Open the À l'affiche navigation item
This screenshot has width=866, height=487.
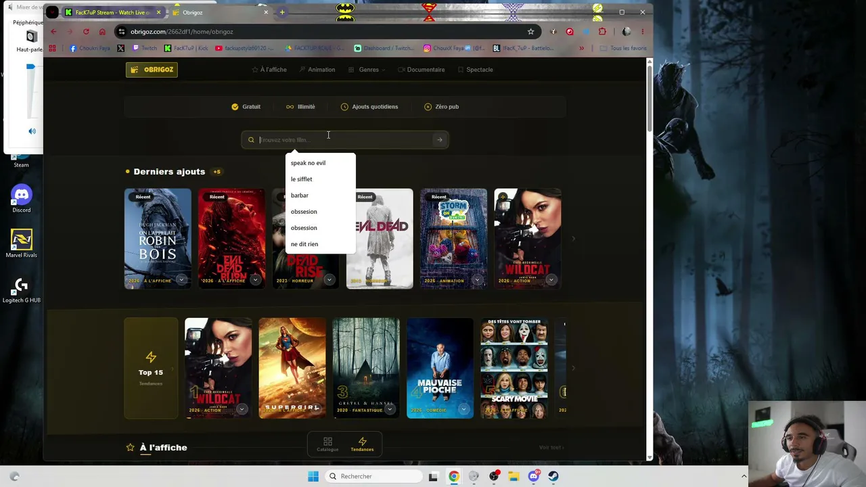[x=269, y=70]
